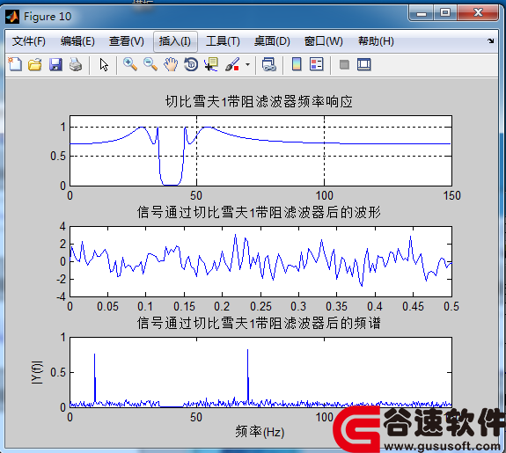Click the Link Plot toolbar icon
This screenshot has width=506, height=453.
point(268,64)
